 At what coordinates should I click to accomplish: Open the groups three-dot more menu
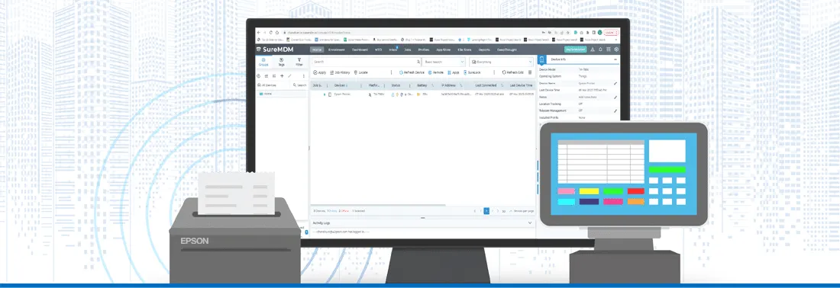[x=304, y=76]
